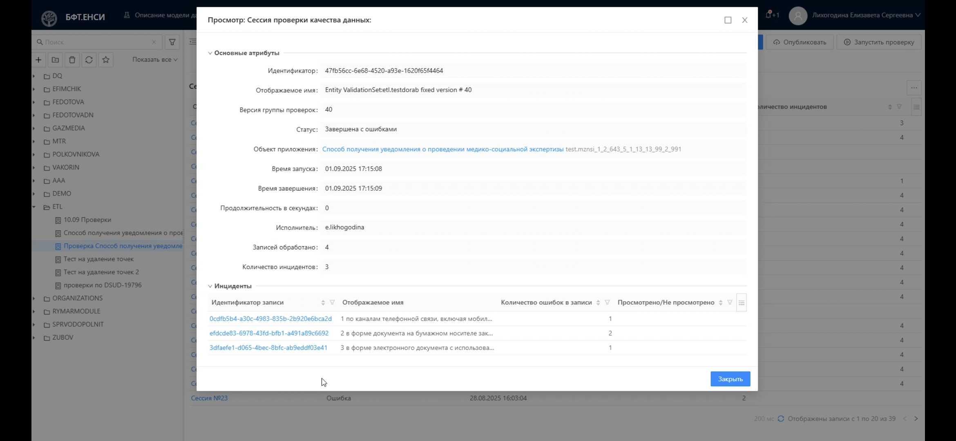Click the Опубликовать button

point(800,42)
